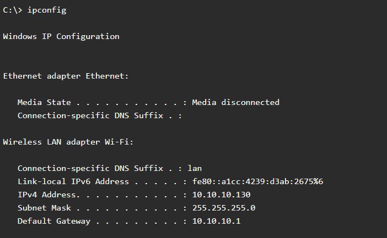Viewport: 387px width, 238px height.
Task: Select the 10.10.10.1 gateway address
Action: [x=216, y=221]
